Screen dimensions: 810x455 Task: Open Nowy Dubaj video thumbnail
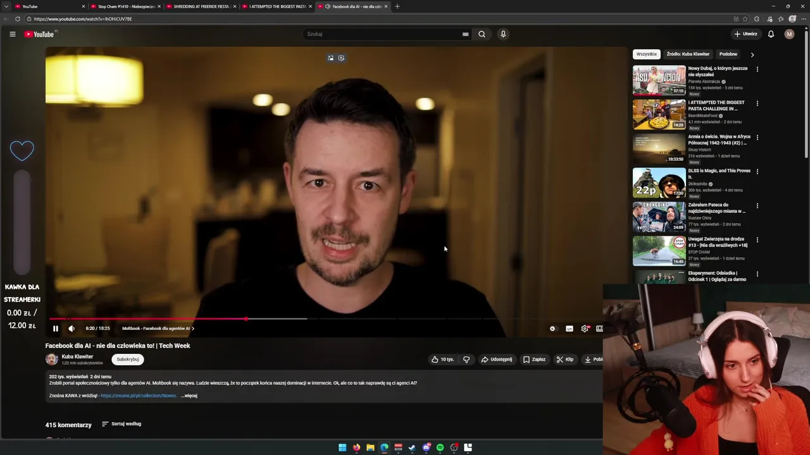click(x=659, y=80)
